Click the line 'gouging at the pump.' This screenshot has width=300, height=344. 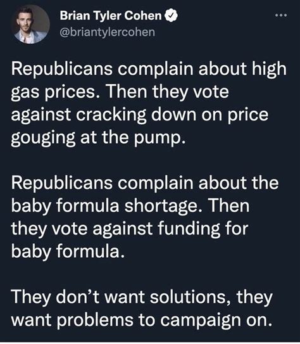point(98,138)
